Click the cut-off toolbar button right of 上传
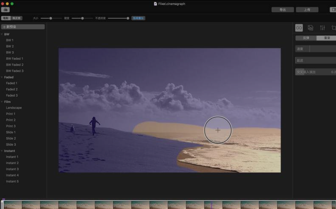The image size is (336, 209). (x=333, y=10)
